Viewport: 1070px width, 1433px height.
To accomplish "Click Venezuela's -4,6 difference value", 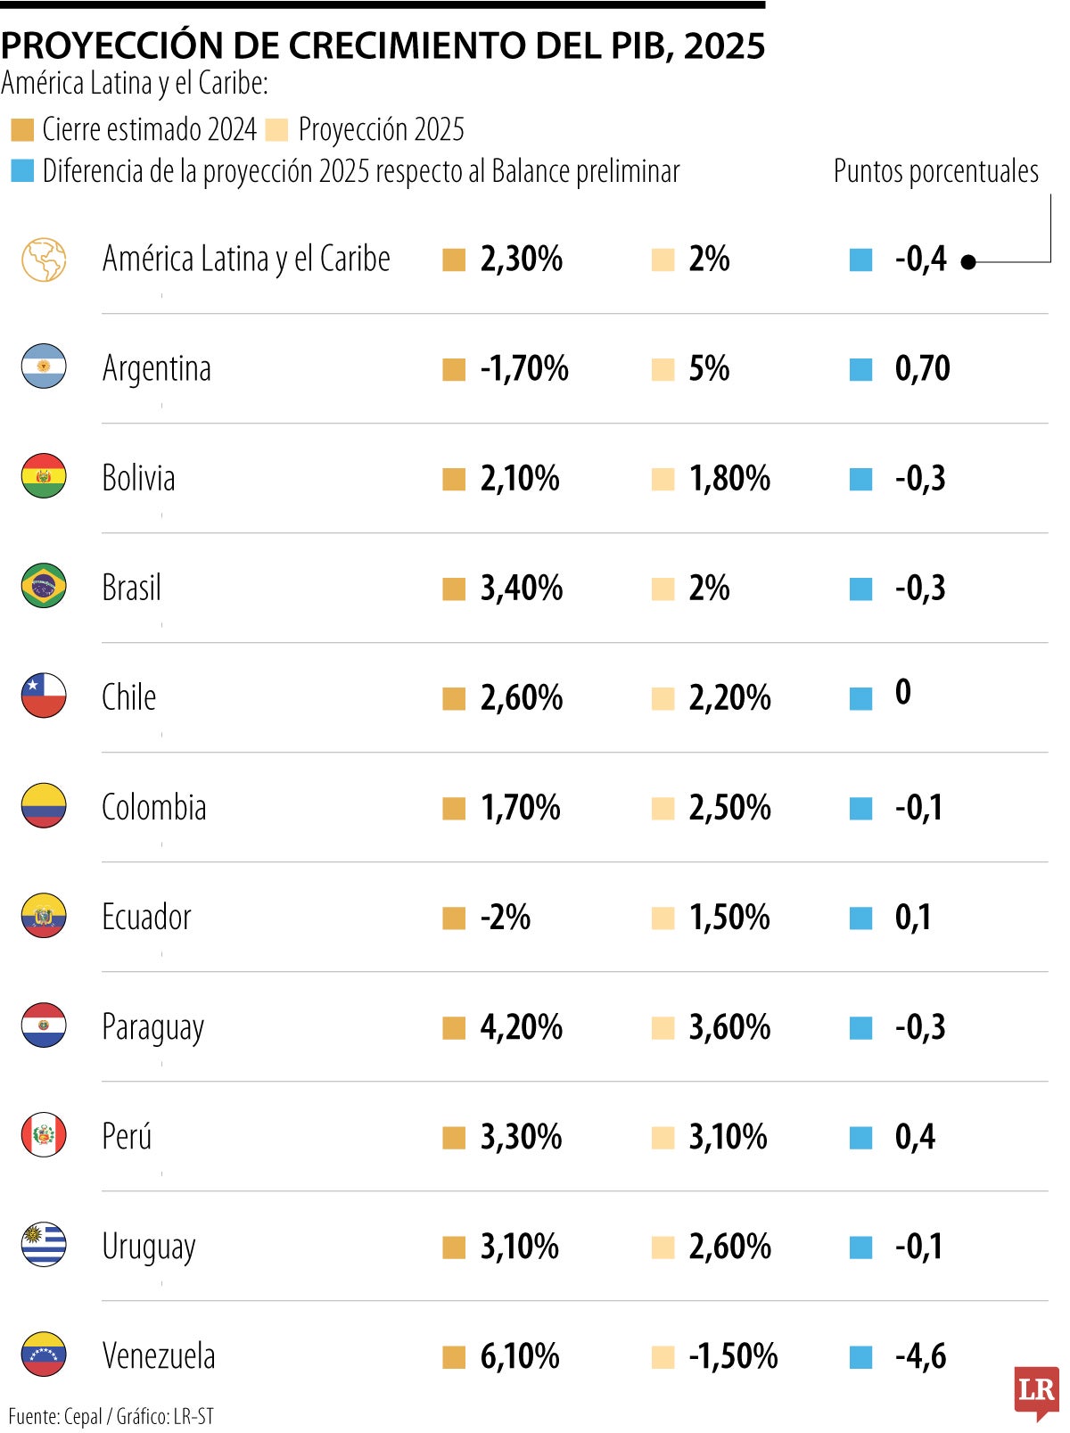I will pos(921,1356).
